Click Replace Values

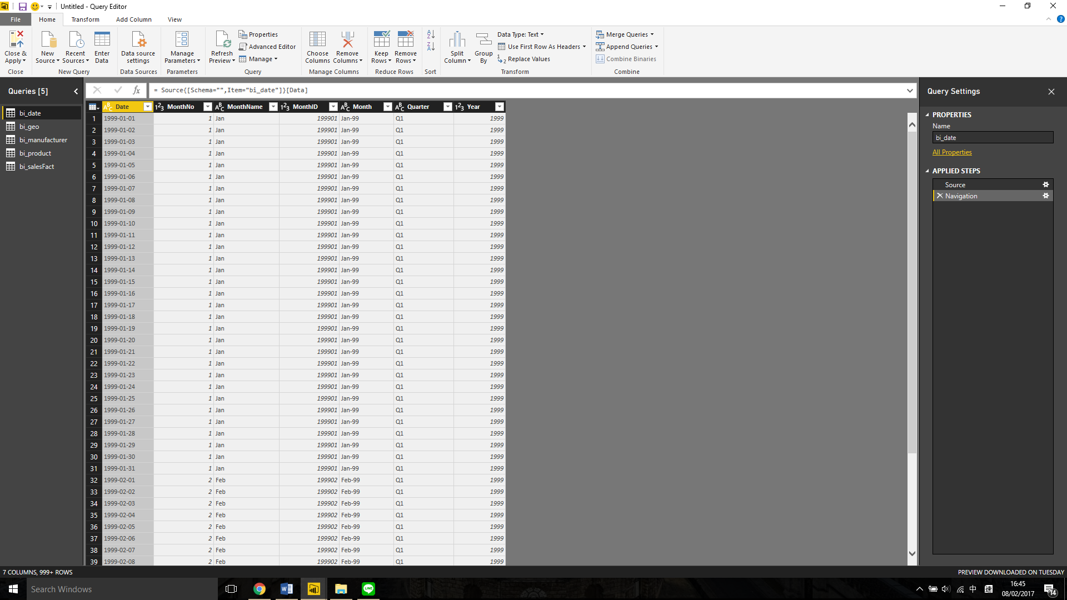pyautogui.click(x=523, y=59)
